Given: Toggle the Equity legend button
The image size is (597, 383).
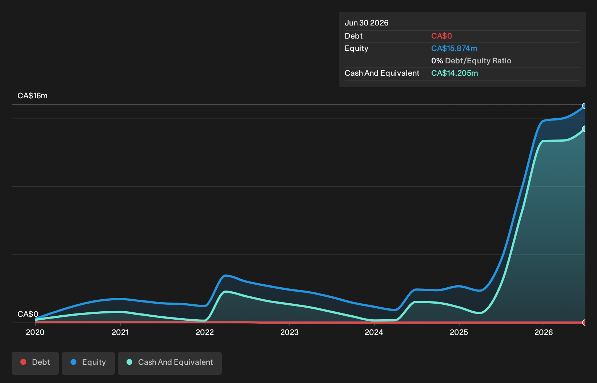Looking at the screenshot, I should [88, 363].
